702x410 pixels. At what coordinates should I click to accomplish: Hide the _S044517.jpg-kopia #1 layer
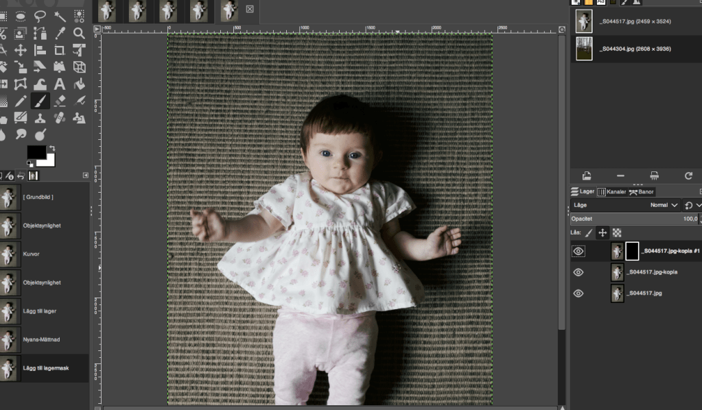coord(578,252)
